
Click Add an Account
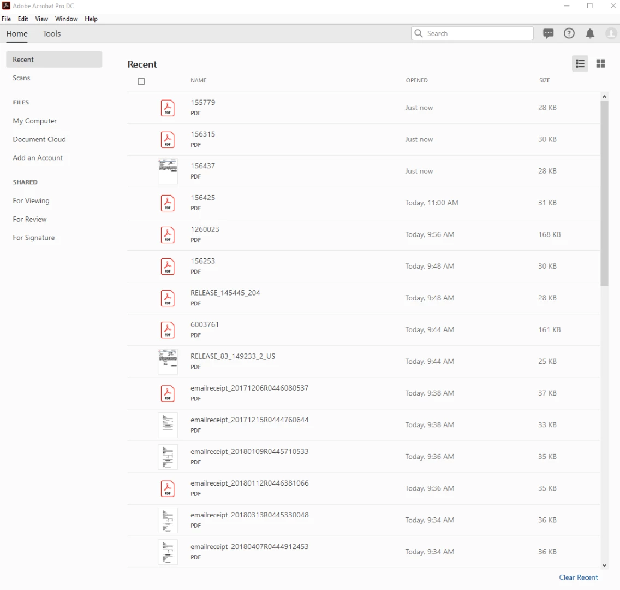(x=38, y=157)
